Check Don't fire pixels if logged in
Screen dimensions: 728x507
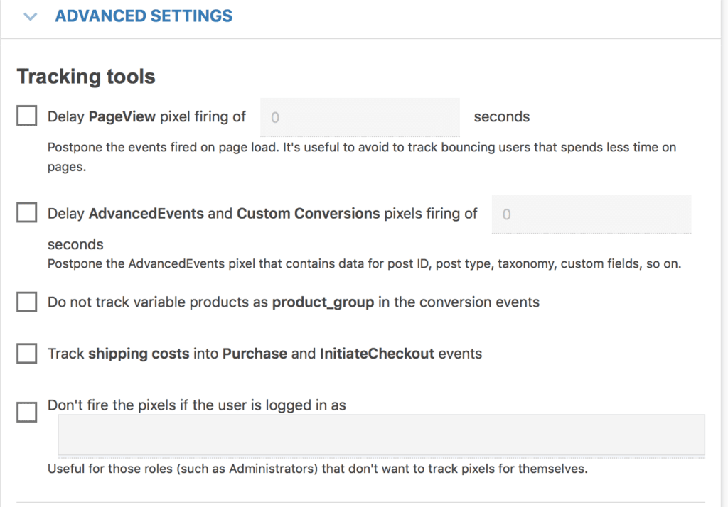(27, 412)
